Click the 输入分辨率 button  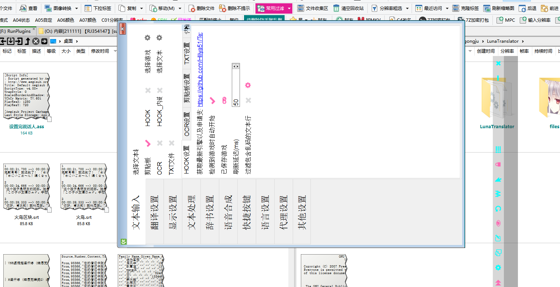click(x=535, y=20)
